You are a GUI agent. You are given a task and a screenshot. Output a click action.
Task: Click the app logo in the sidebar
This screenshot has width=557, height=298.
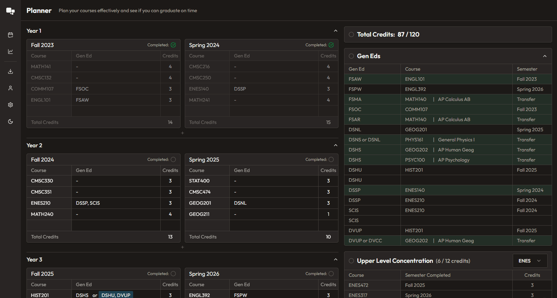coord(10,11)
